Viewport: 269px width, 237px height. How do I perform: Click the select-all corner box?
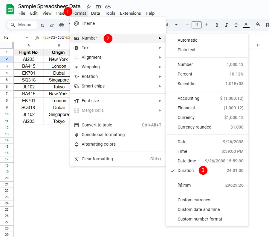pyautogui.click(x=7, y=45)
